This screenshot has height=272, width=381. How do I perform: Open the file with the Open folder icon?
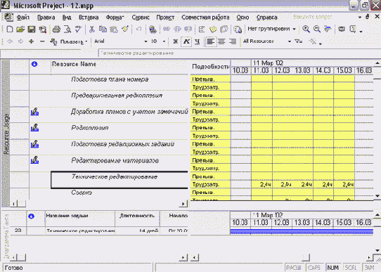point(20,30)
